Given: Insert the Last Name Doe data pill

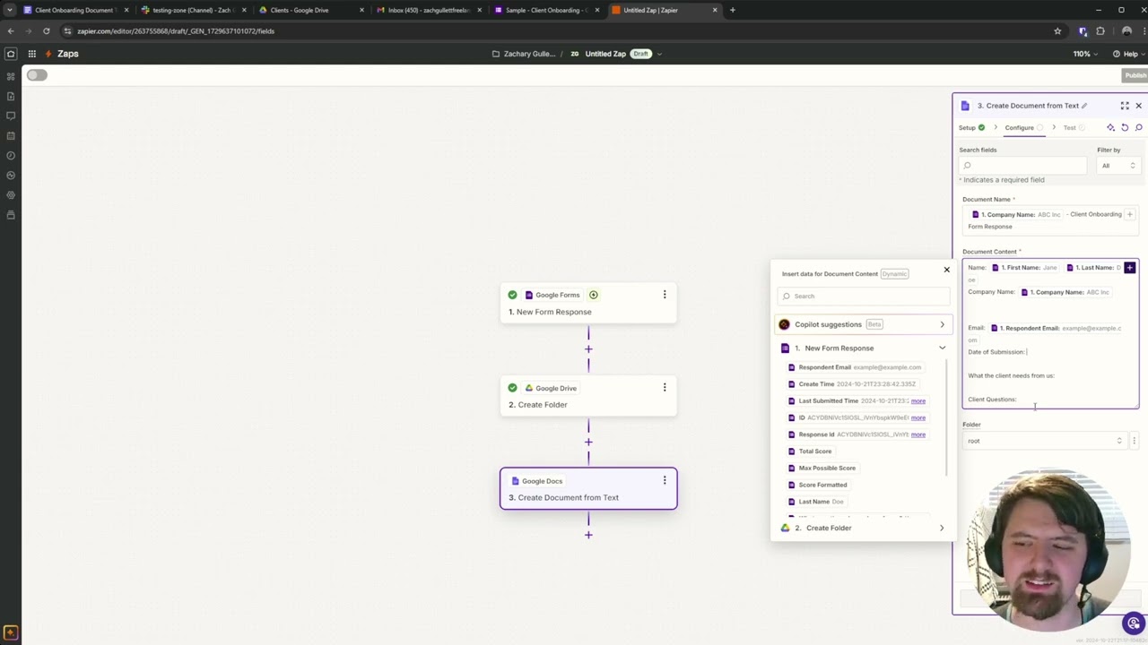Looking at the screenshot, I should 815,502.
